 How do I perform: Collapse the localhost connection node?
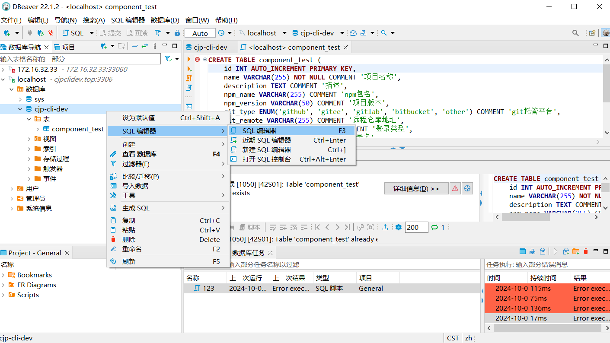[x=3, y=79]
